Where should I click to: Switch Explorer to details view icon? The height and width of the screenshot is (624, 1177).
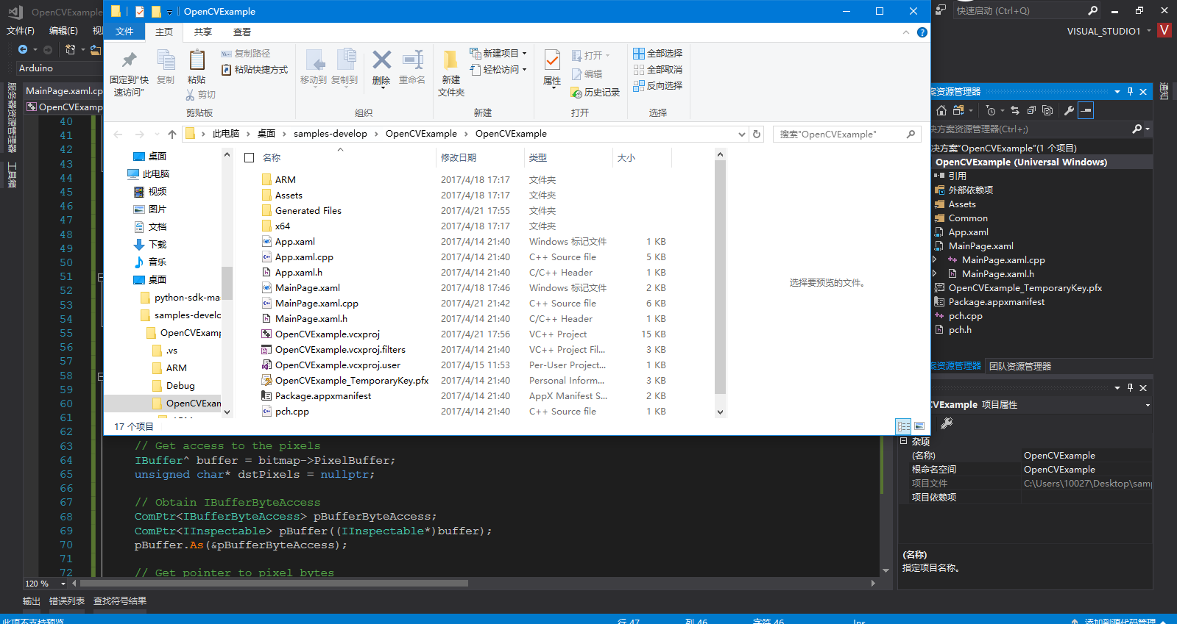(x=903, y=426)
